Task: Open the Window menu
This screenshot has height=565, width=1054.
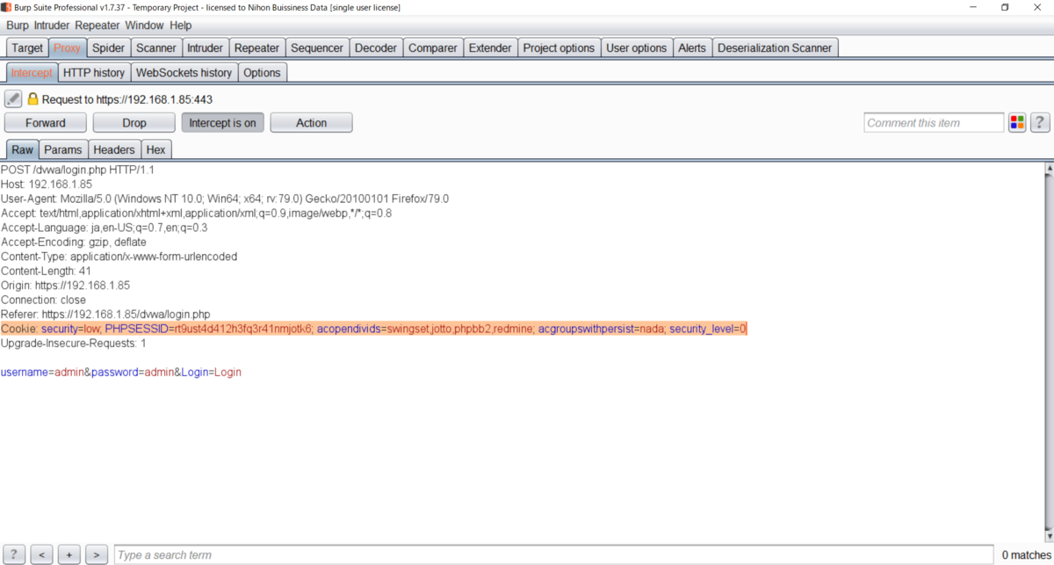Action: tap(144, 25)
